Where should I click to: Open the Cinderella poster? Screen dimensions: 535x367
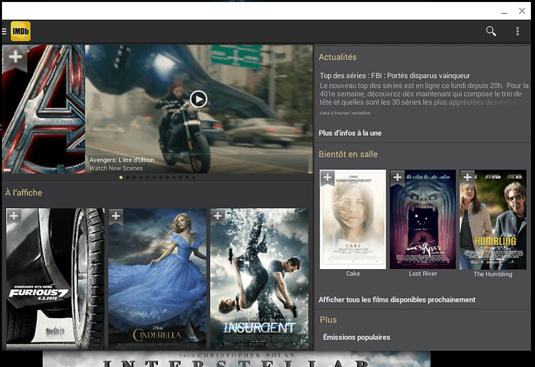[x=157, y=279]
